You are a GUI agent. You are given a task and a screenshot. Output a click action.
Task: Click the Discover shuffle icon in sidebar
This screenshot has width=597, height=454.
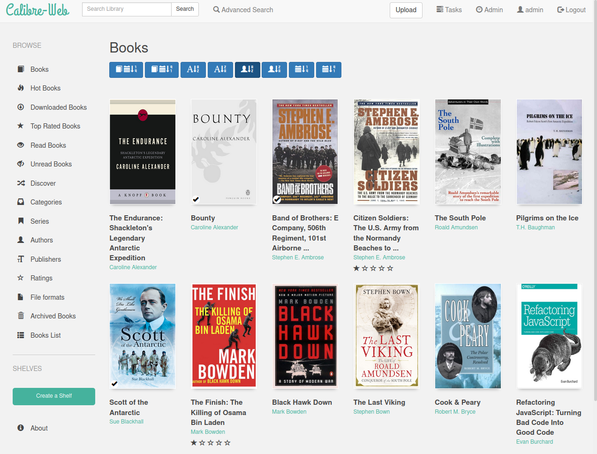21,183
